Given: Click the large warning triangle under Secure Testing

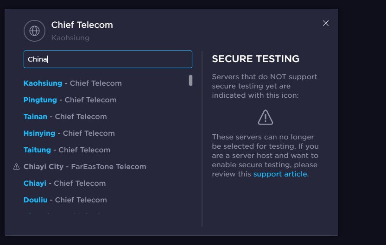Looking at the screenshot, I should tap(266, 117).
